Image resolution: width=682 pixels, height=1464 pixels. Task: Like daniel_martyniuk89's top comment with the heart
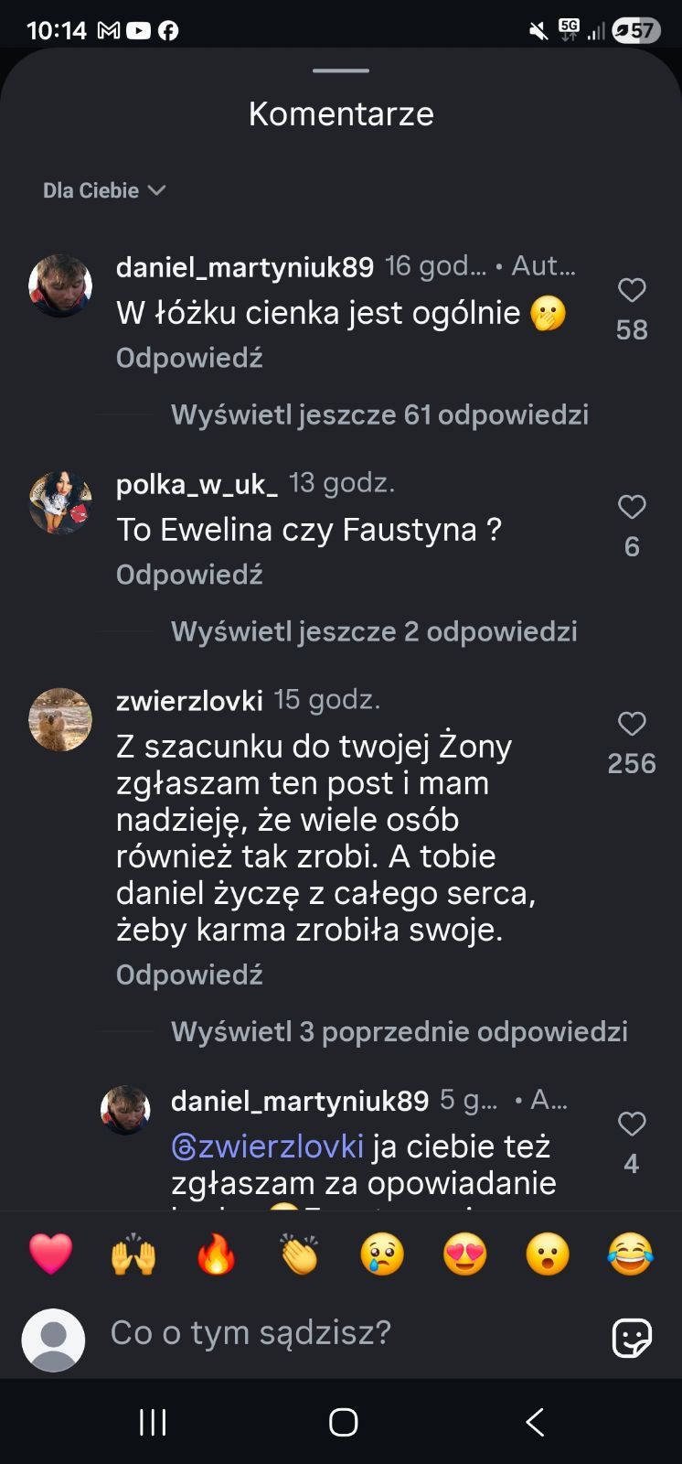pos(631,291)
